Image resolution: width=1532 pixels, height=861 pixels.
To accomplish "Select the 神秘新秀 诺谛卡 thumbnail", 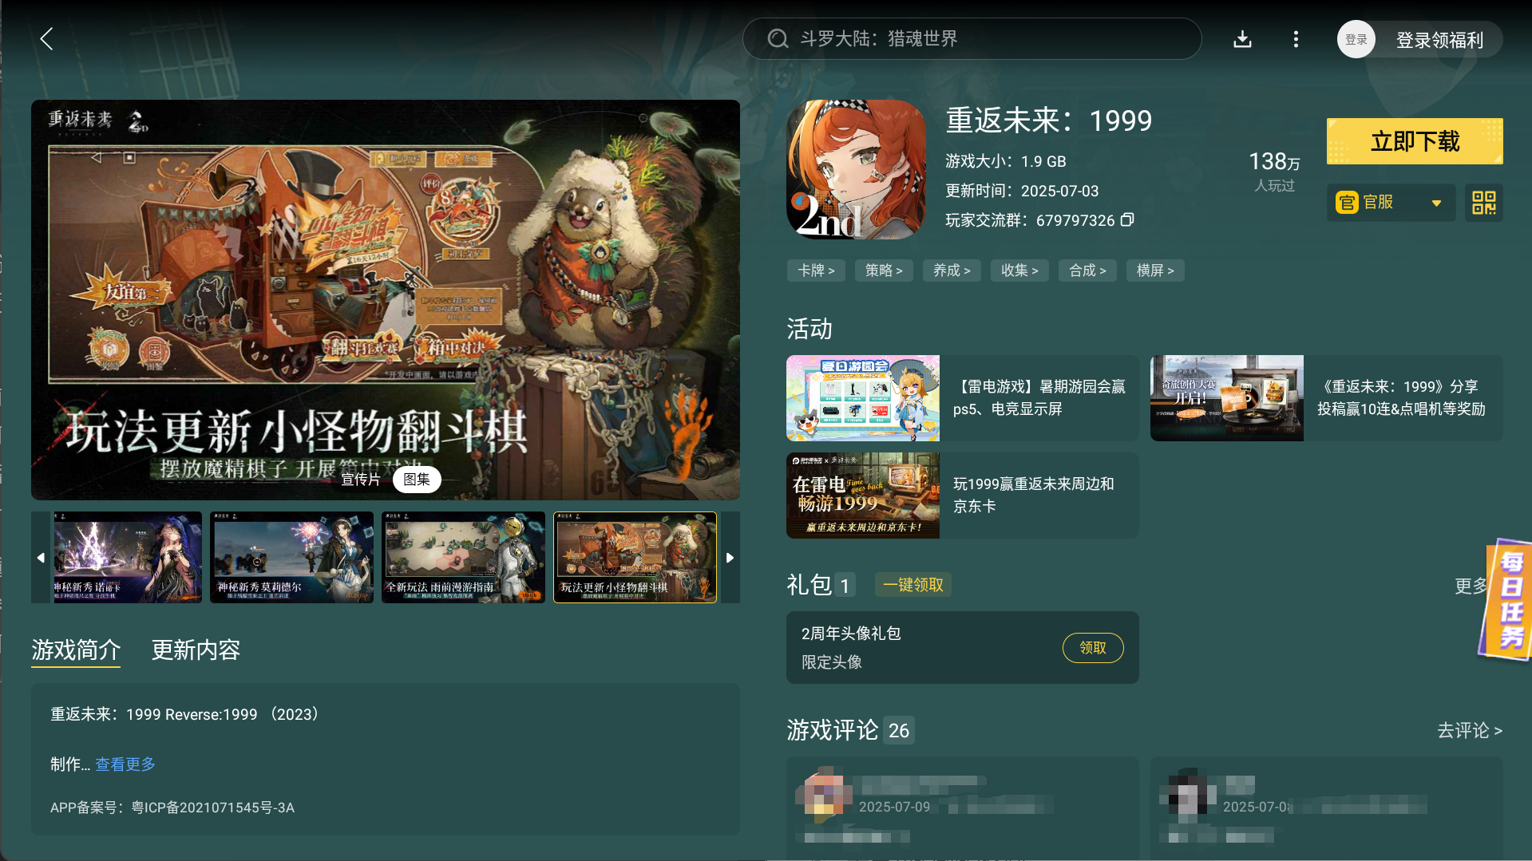I will click(127, 557).
